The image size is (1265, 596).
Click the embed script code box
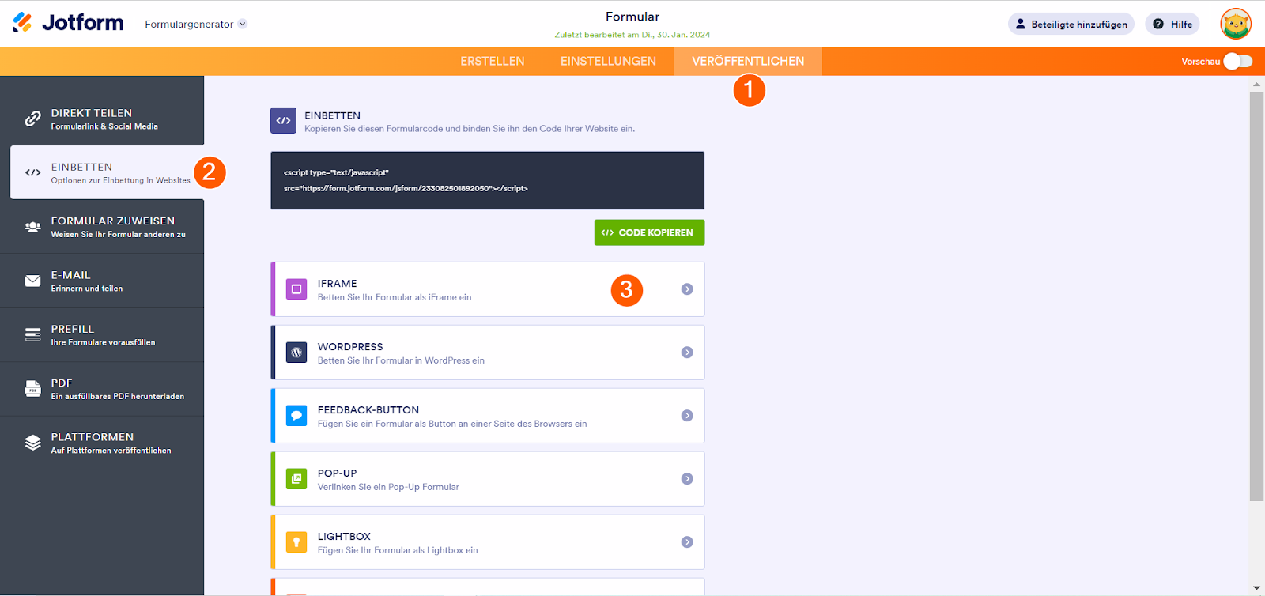point(487,180)
